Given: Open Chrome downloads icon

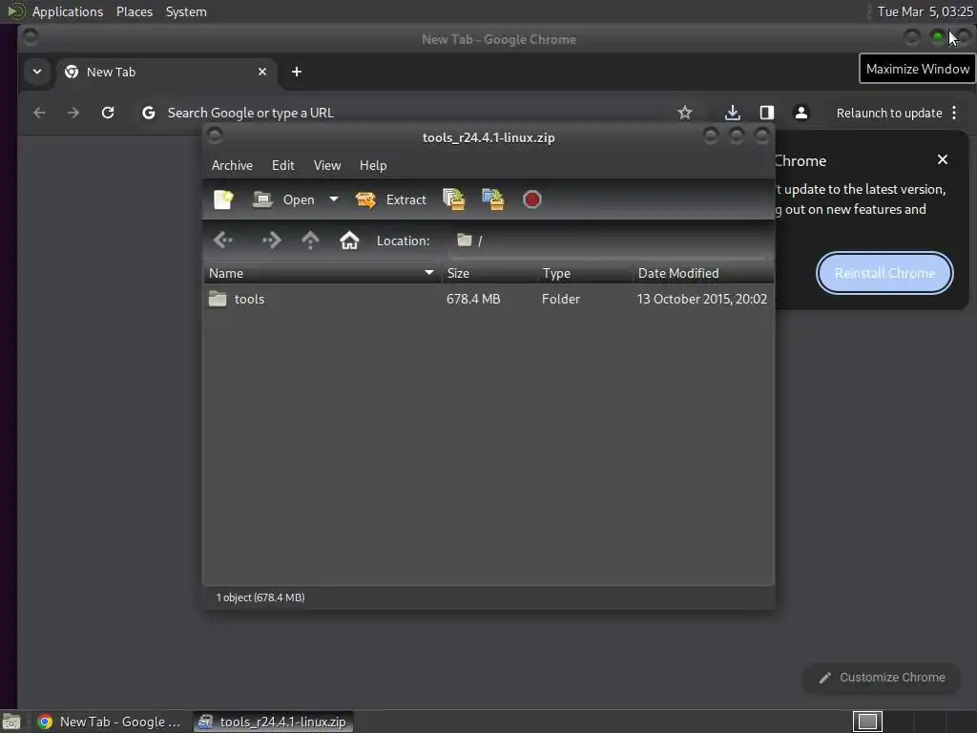Looking at the screenshot, I should (733, 113).
